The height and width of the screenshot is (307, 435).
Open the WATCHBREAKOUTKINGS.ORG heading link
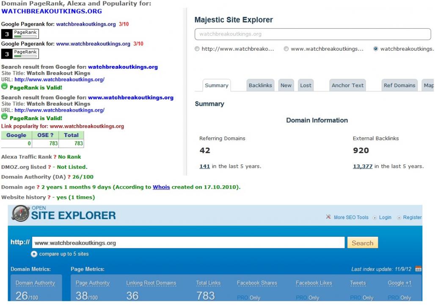[52, 11]
